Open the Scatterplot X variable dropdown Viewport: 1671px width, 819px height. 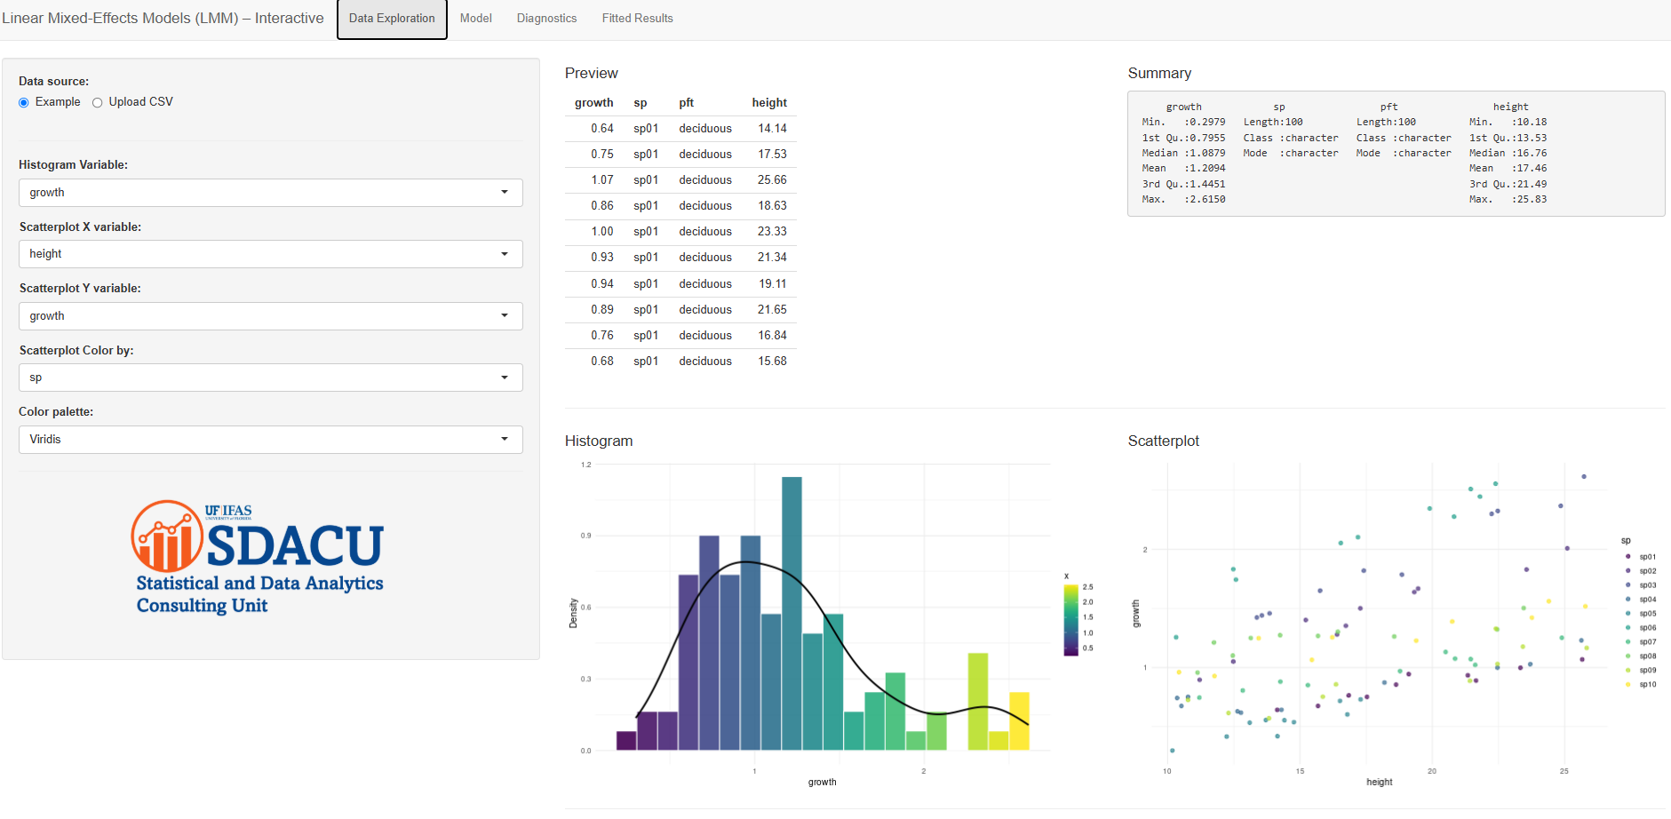click(x=270, y=253)
